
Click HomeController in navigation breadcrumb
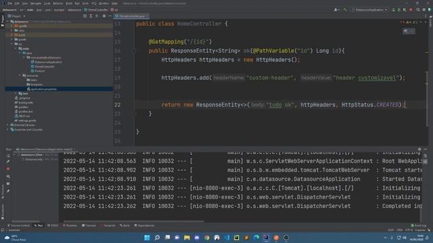click(x=96, y=9)
